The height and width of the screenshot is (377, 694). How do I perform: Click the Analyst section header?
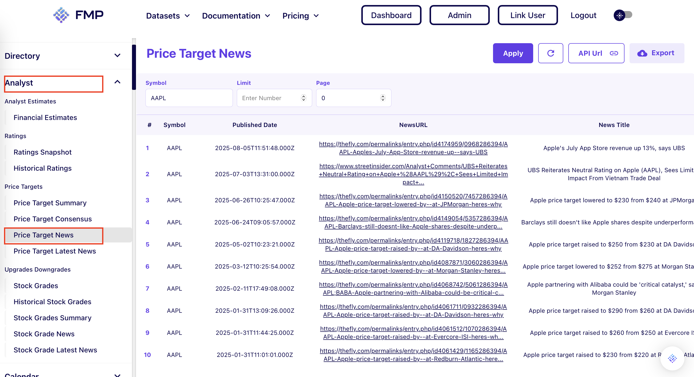[19, 83]
